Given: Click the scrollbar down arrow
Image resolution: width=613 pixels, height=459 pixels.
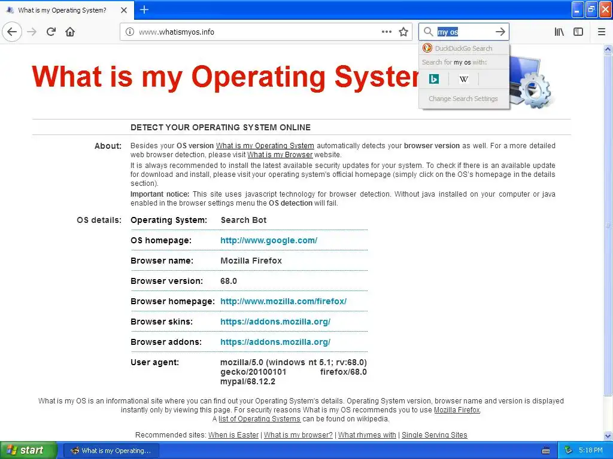Looking at the screenshot, I should pos(608,436).
